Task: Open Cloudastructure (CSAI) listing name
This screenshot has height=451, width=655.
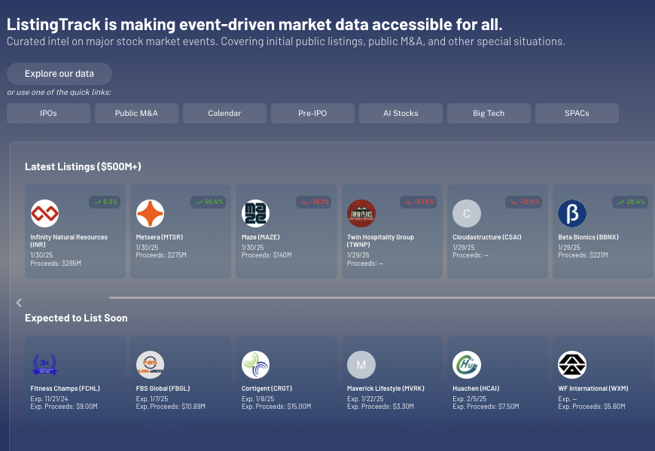Action: point(487,237)
